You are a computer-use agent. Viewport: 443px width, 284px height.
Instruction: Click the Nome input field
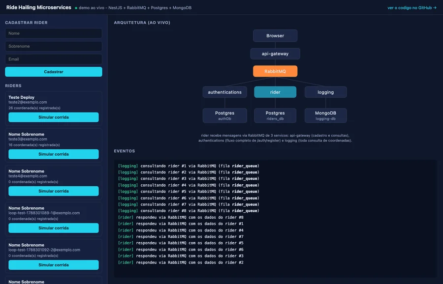(x=53, y=33)
